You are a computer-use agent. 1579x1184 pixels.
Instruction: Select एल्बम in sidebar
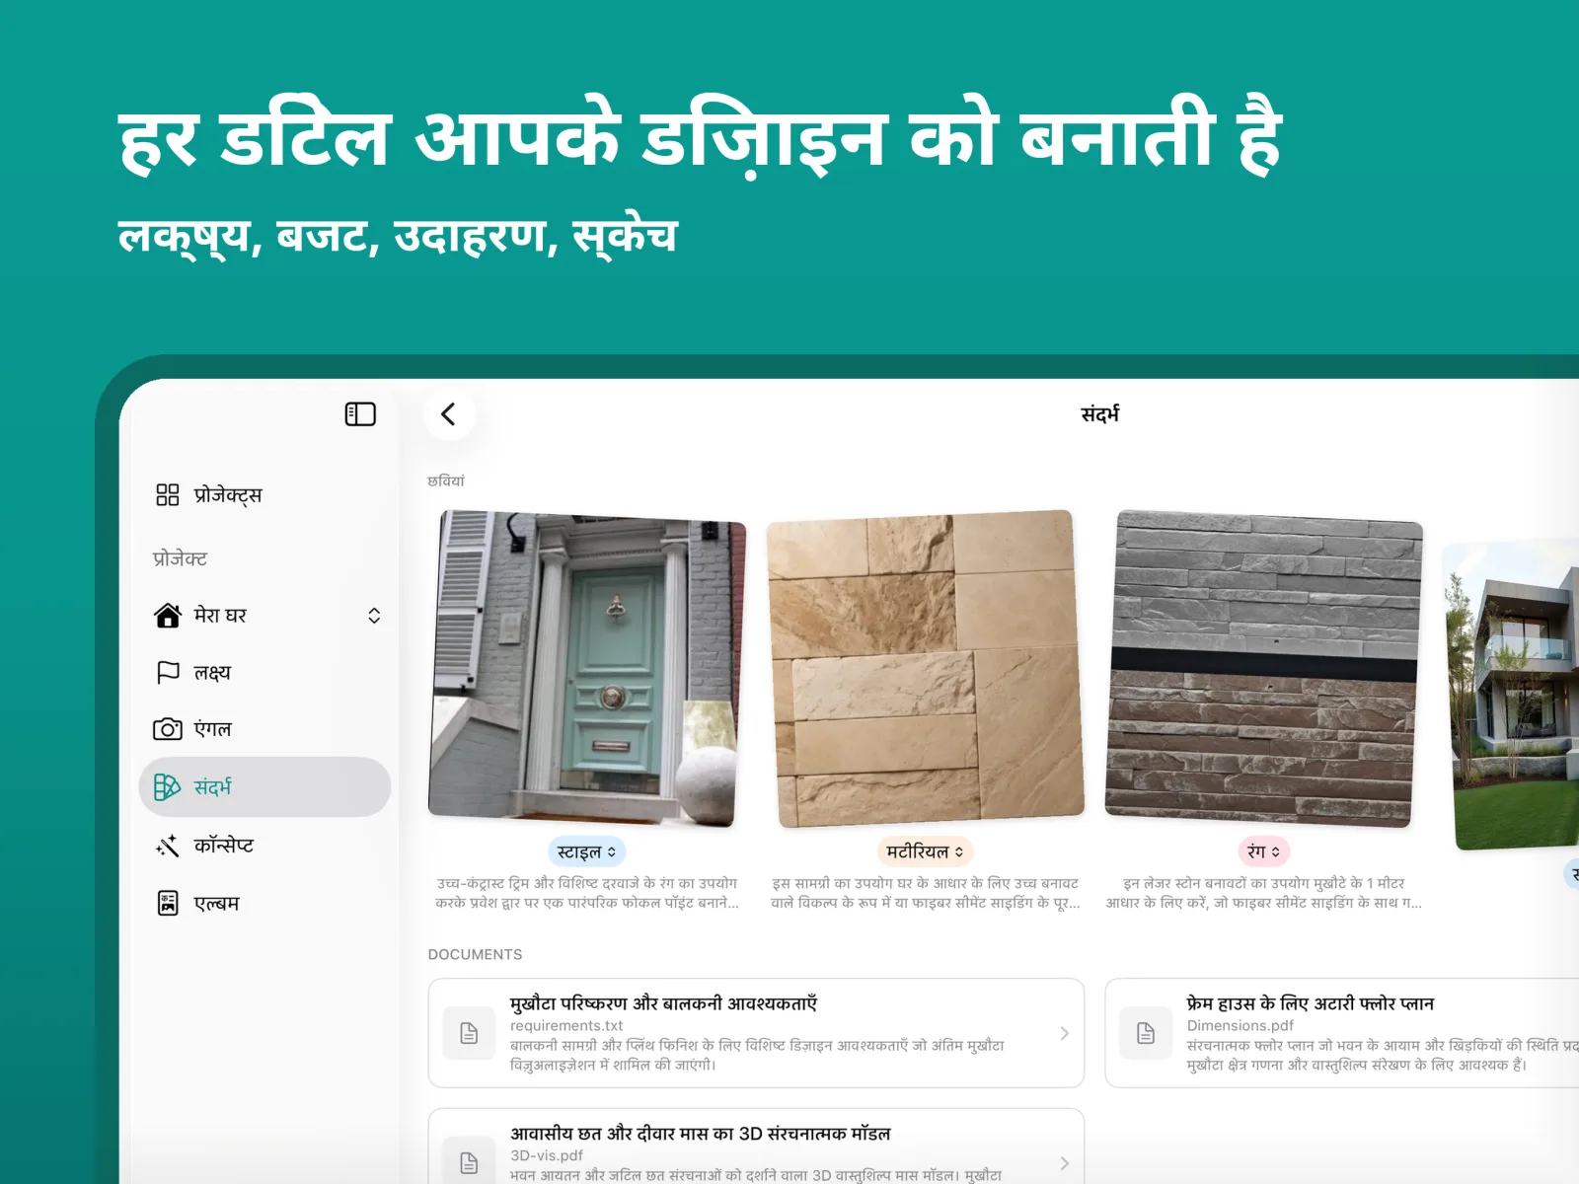coord(264,903)
